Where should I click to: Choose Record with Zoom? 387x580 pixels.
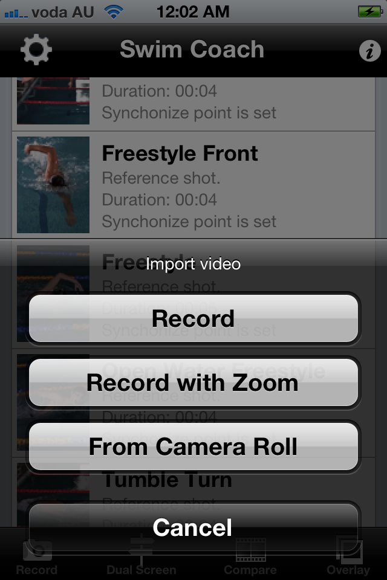[x=193, y=382]
